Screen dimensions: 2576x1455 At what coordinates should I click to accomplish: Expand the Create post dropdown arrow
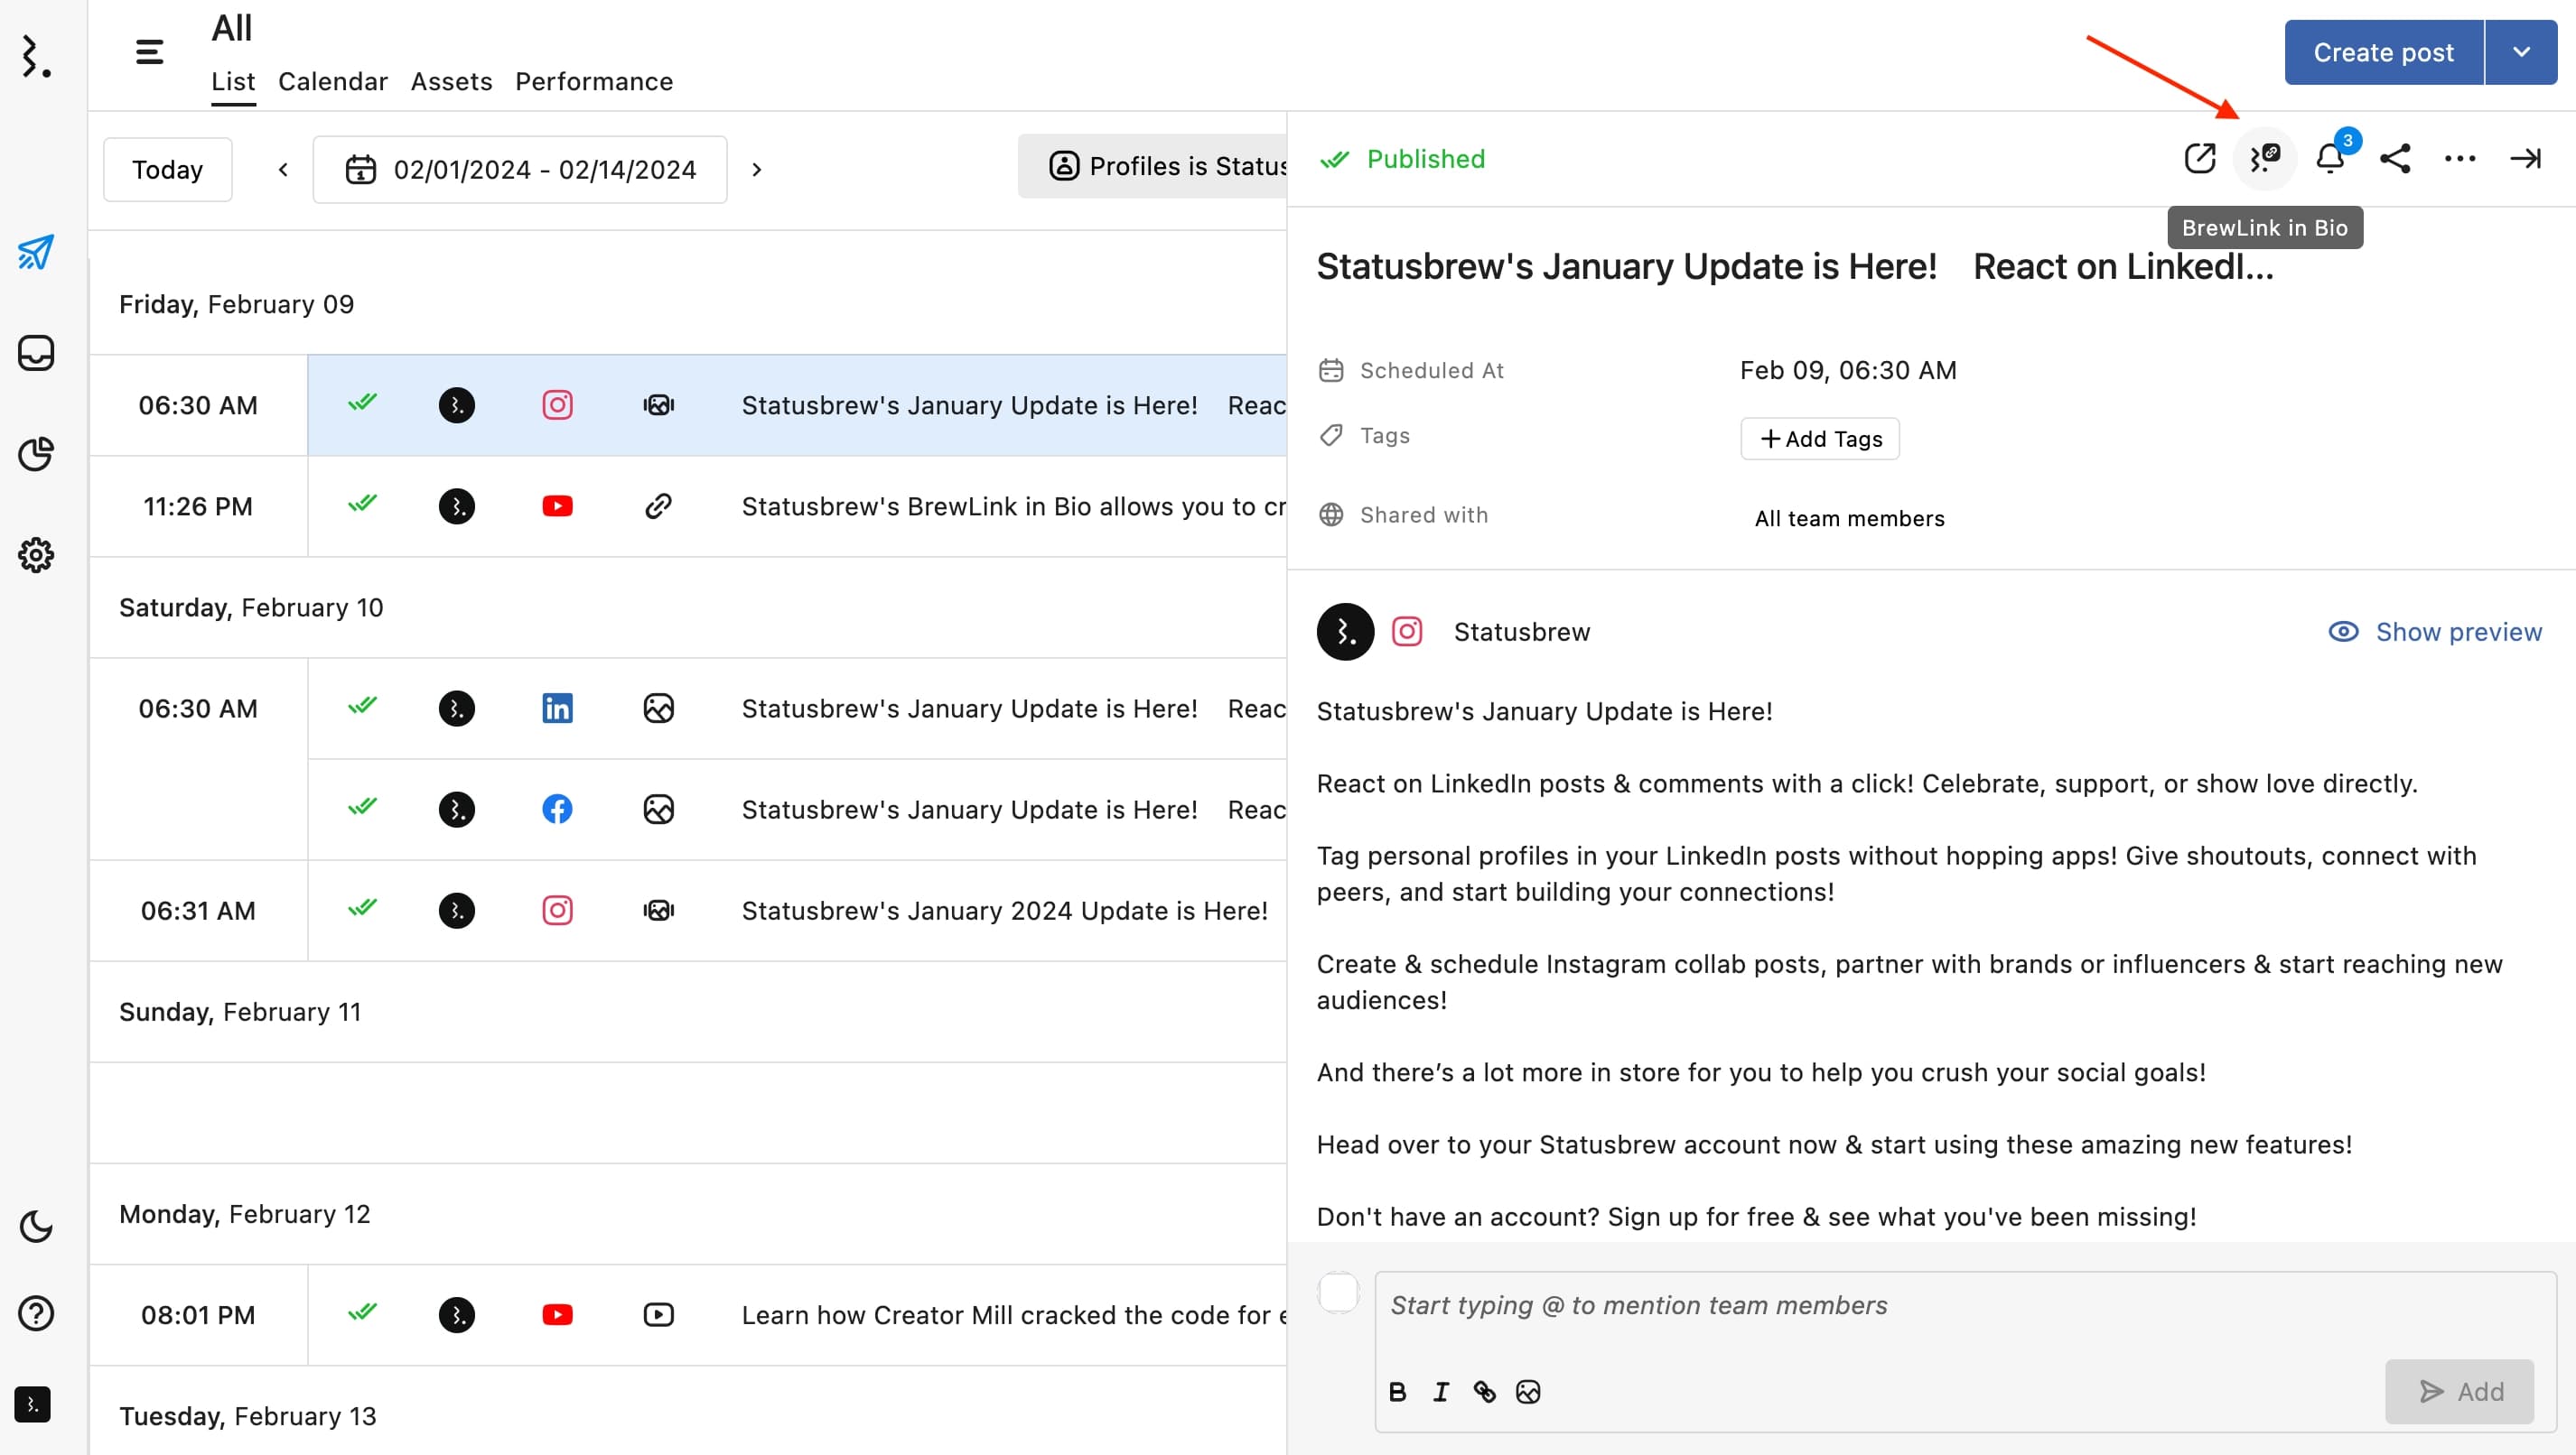pyautogui.click(x=2521, y=52)
